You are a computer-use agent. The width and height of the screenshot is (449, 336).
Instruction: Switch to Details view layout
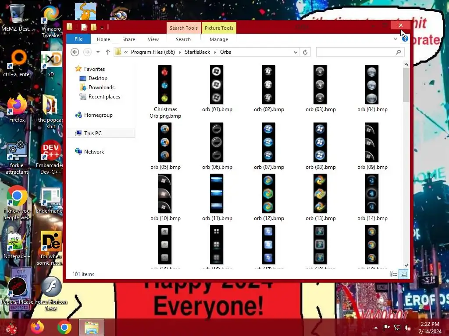[394, 274]
